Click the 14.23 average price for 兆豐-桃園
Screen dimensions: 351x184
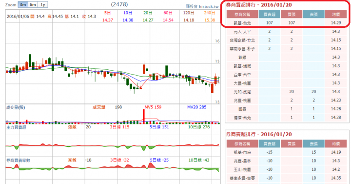pos(336,100)
